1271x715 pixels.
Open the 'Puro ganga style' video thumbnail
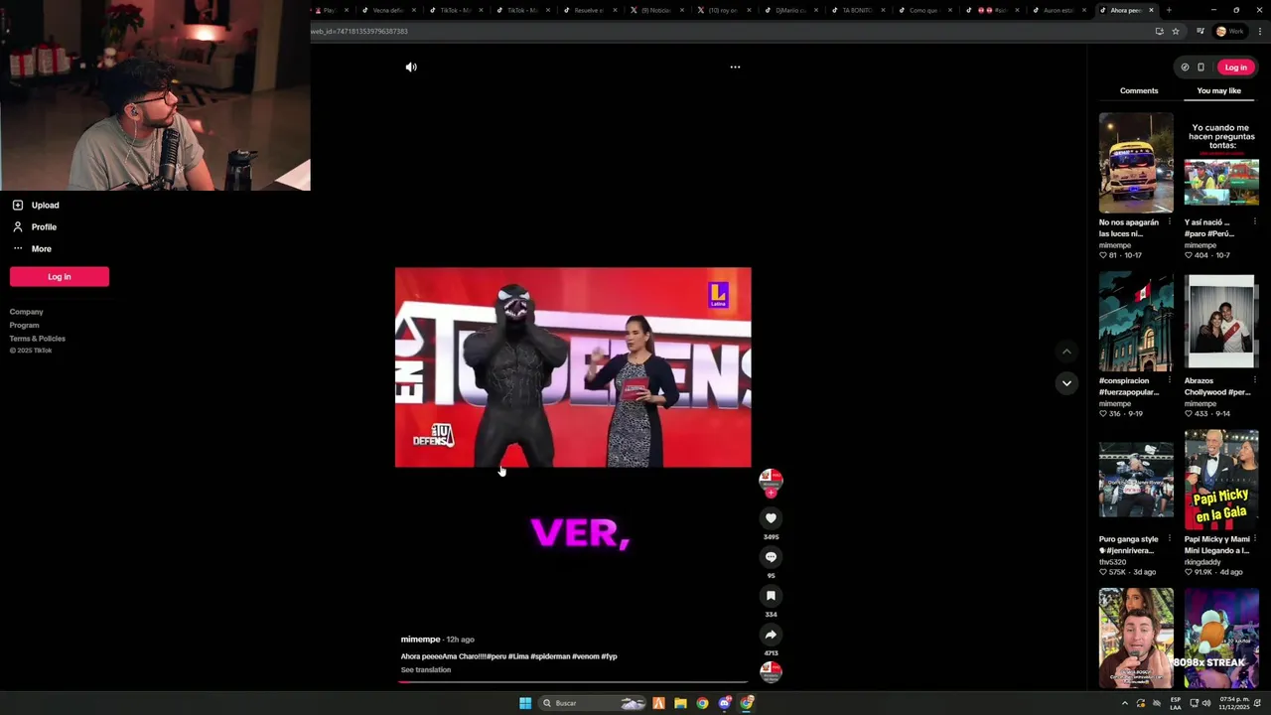1136,480
